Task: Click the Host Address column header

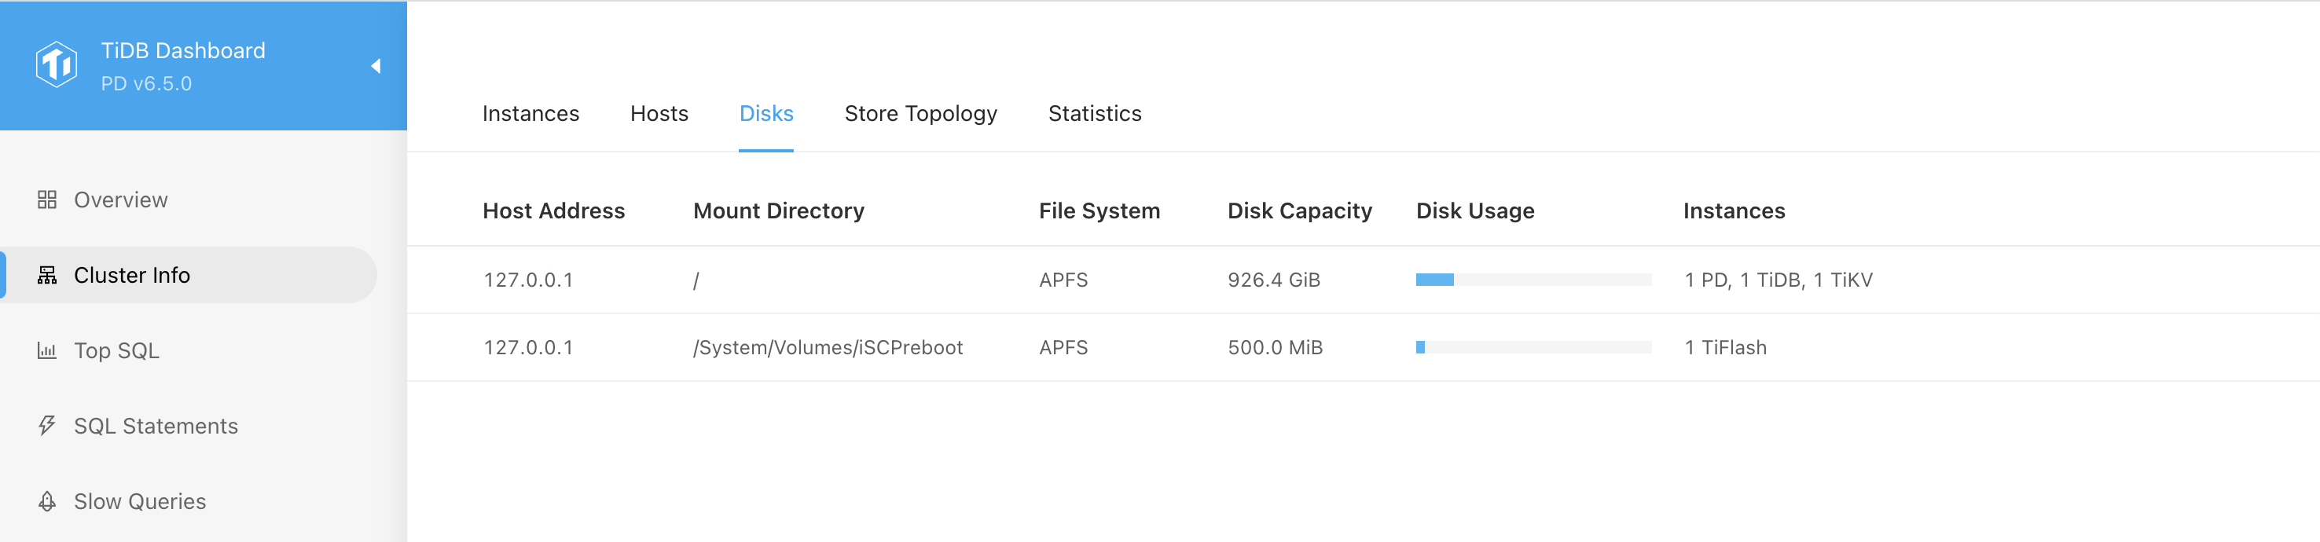Action: tap(553, 211)
